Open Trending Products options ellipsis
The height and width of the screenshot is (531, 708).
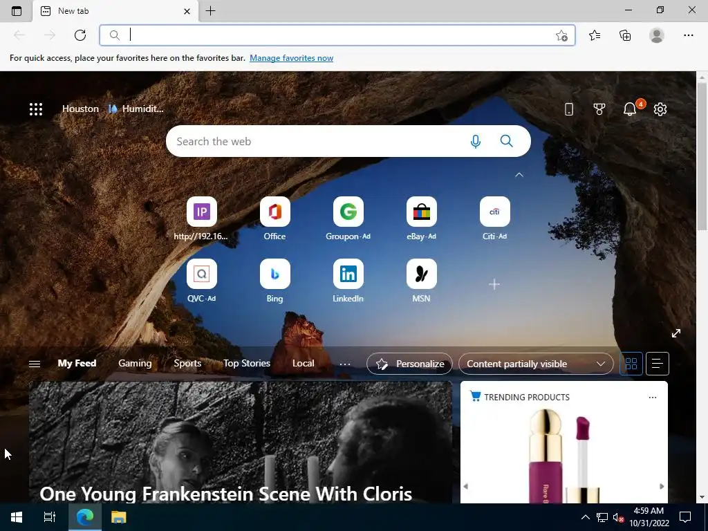point(653,398)
